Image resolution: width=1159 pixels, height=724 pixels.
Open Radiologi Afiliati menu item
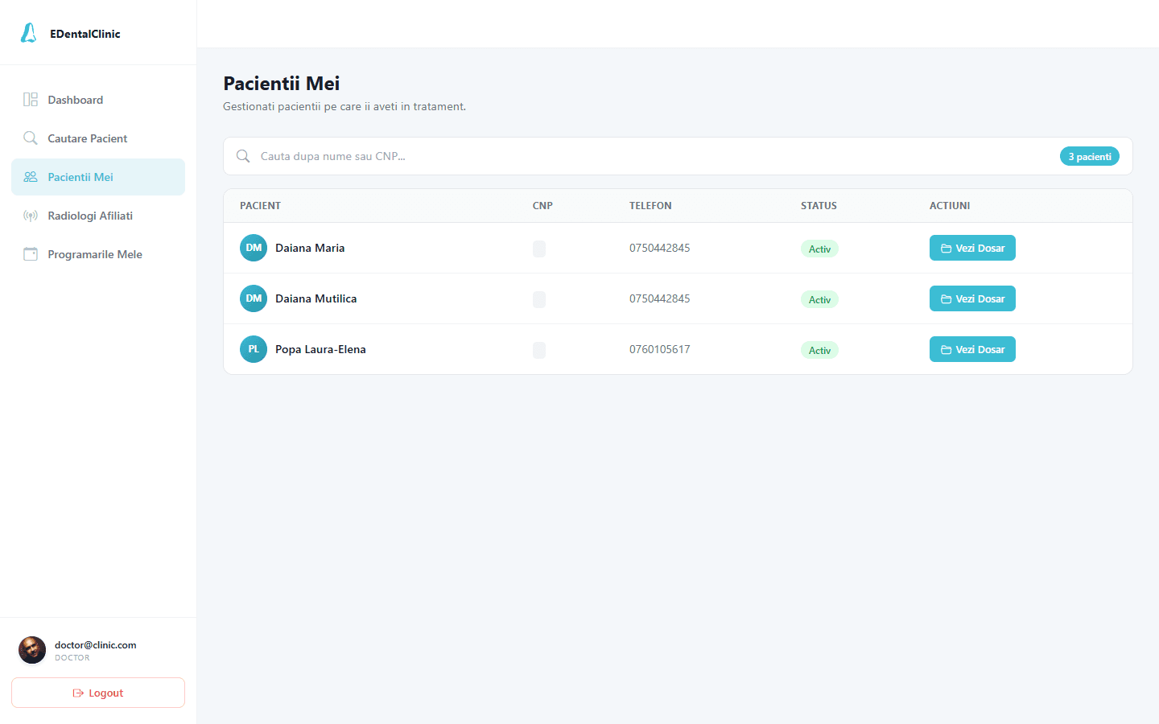click(98, 216)
